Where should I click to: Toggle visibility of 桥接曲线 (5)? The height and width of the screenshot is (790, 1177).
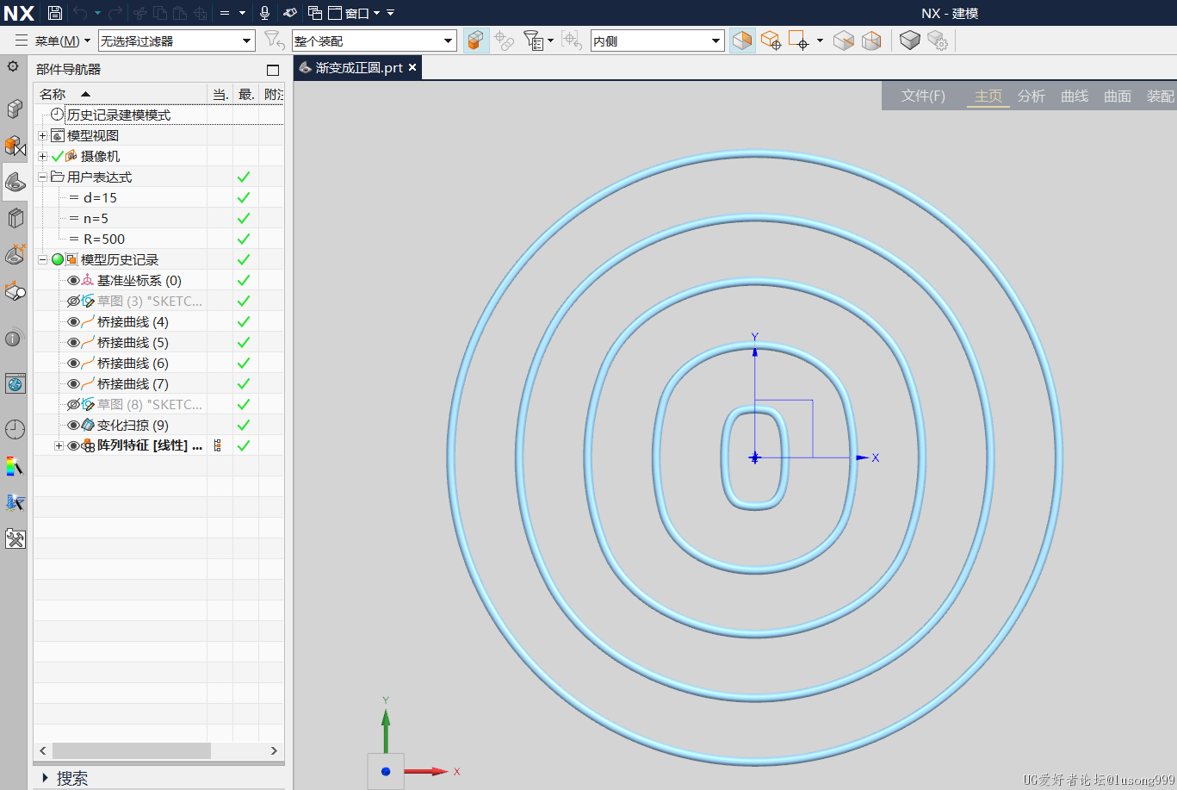[x=73, y=342]
